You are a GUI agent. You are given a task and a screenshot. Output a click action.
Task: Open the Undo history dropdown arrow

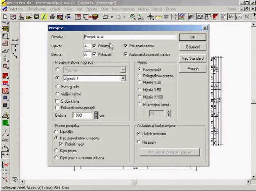(x=111, y=17)
